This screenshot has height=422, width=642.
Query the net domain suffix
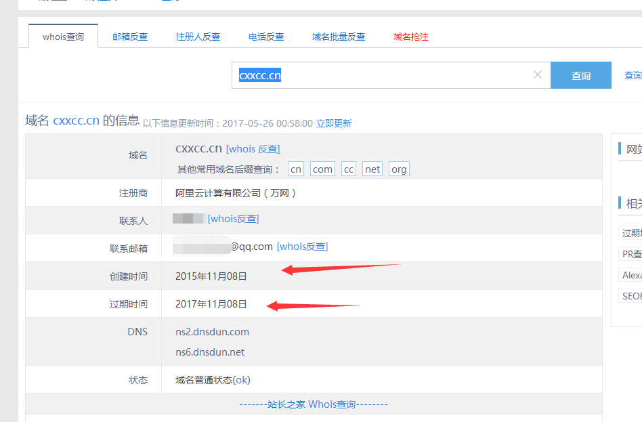[x=372, y=169]
